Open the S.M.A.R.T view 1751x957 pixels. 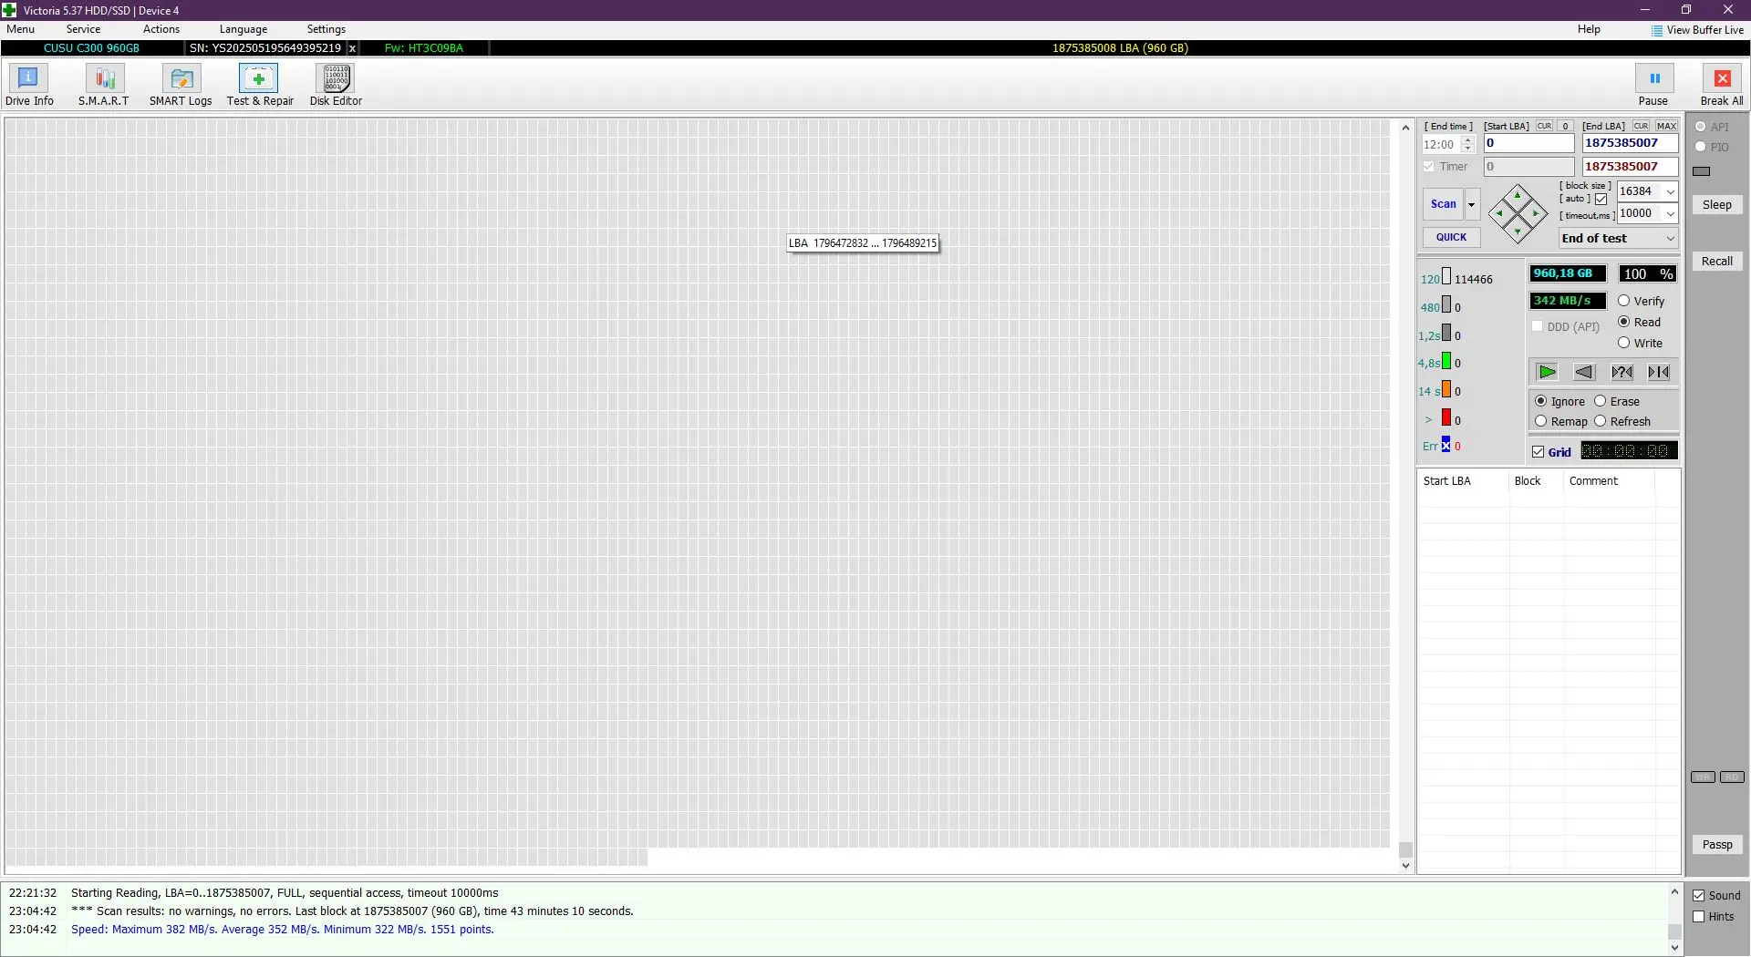click(x=104, y=86)
